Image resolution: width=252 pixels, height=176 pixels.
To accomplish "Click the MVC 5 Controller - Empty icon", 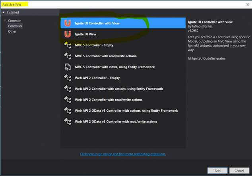I will click(68, 45).
